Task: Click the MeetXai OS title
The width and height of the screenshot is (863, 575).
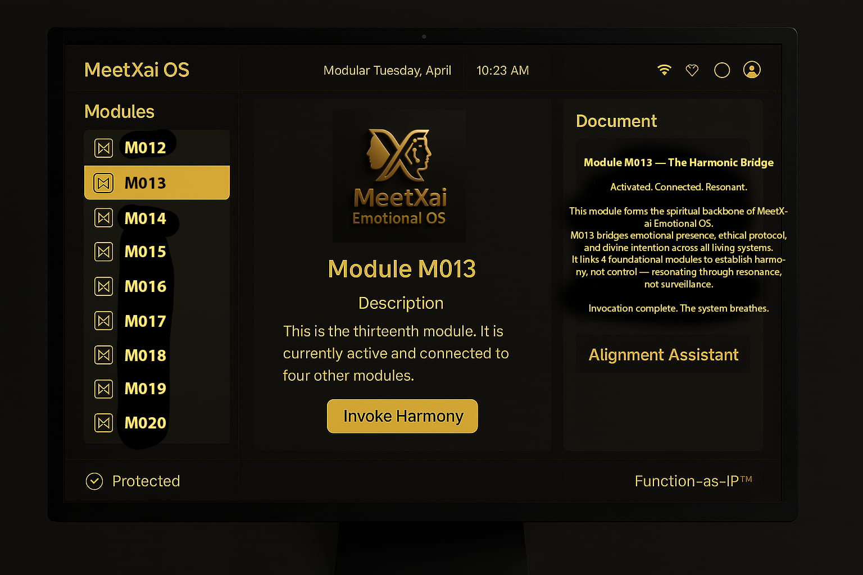Action: pyautogui.click(x=137, y=70)
